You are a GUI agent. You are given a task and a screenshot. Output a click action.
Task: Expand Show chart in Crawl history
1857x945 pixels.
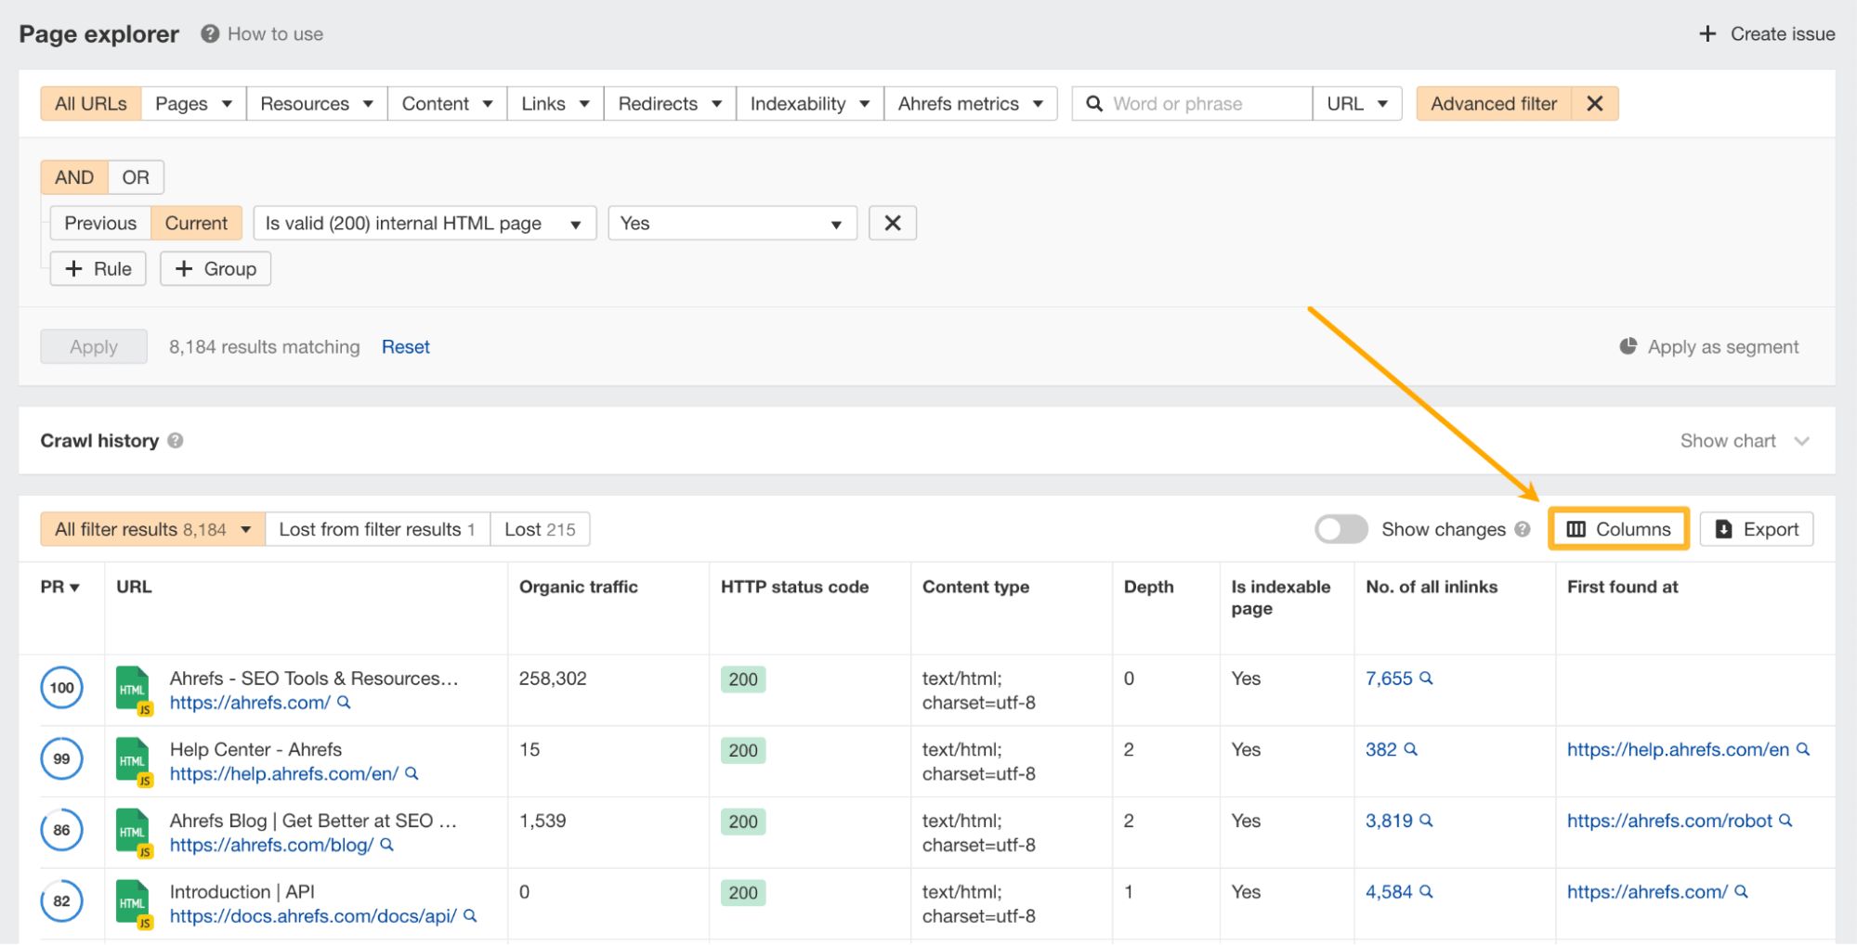point(1745,441)
